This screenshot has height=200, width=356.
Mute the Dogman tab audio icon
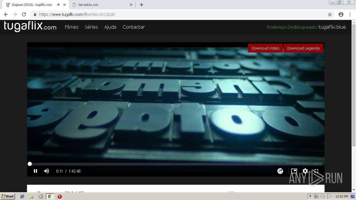click(58, 5)
